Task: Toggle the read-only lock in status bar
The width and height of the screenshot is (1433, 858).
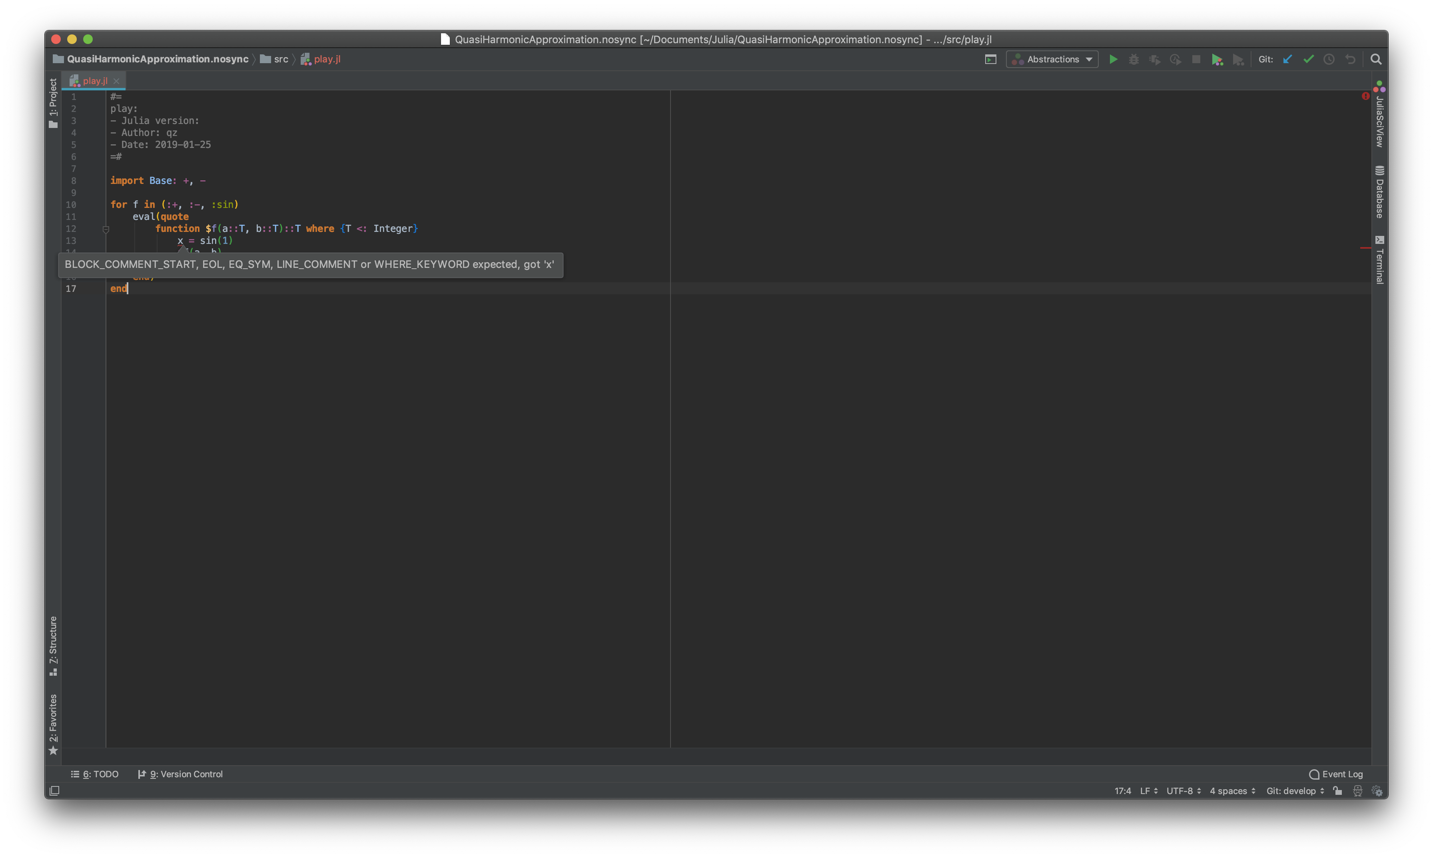Action: click(x=1337, y=790)
